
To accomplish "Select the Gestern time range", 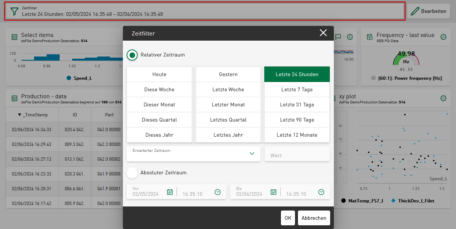I will [228, 74].
